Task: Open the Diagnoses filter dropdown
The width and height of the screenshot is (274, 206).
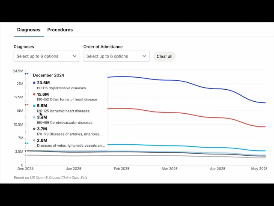Action: 47,56
